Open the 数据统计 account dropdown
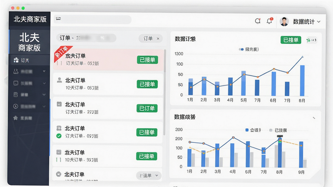The height and width of the screenshot is (187, 333). [307, 22]
